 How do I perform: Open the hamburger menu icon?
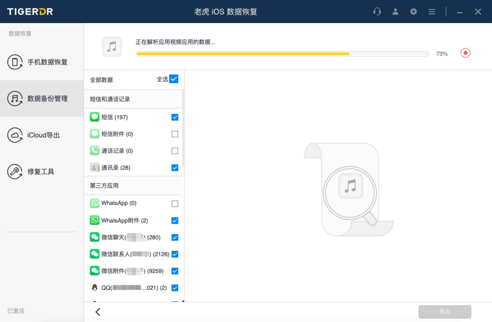(x=432, y=12)
